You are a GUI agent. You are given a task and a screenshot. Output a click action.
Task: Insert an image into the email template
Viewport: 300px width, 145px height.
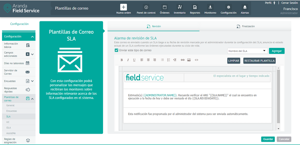click(x=189, y=60)
